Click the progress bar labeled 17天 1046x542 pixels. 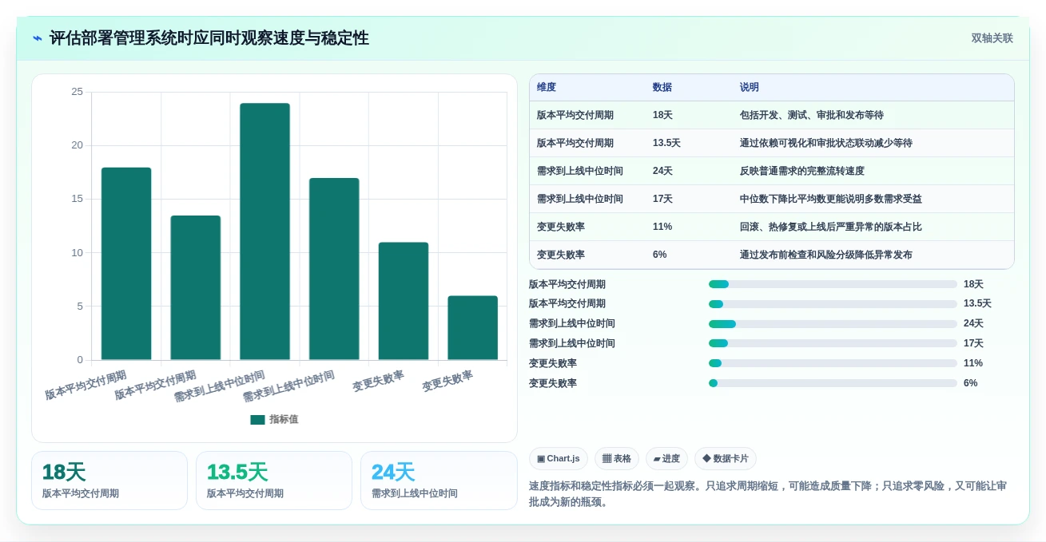click(x=833, y=343)
